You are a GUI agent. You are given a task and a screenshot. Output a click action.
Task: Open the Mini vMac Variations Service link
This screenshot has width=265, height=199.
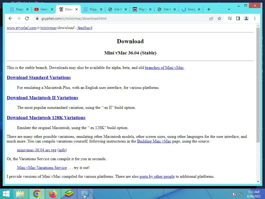tap(42, 168)
